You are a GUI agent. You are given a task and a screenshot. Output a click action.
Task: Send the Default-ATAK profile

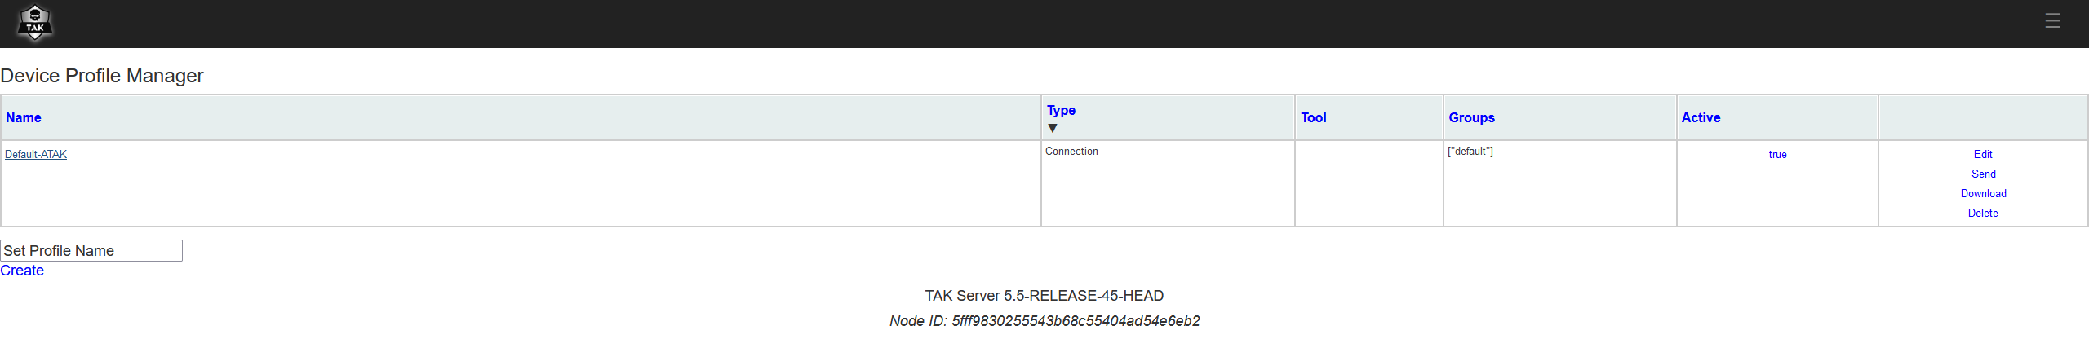pyautogui.click(x=1983, y=174)
